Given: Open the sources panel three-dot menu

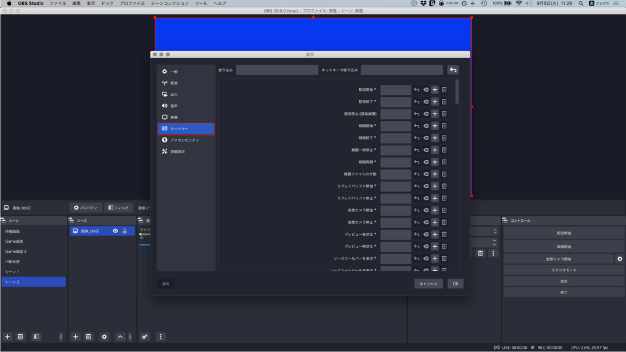Looking at the screenshot, I should tap(130, 337).
